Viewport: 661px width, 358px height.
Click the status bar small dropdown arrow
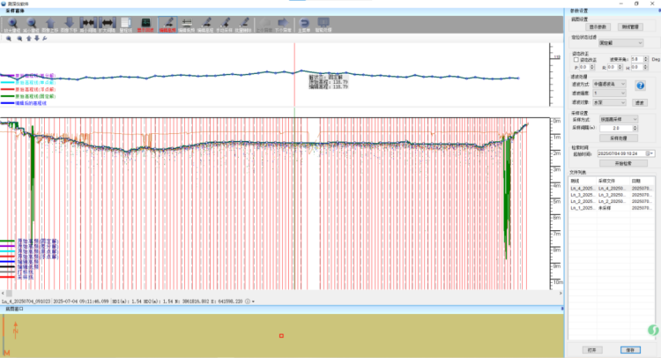(253, 302)
